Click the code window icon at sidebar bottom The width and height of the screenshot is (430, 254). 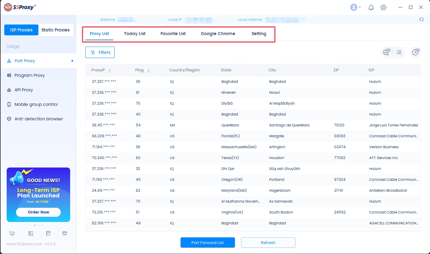click(x=65, y=233)
